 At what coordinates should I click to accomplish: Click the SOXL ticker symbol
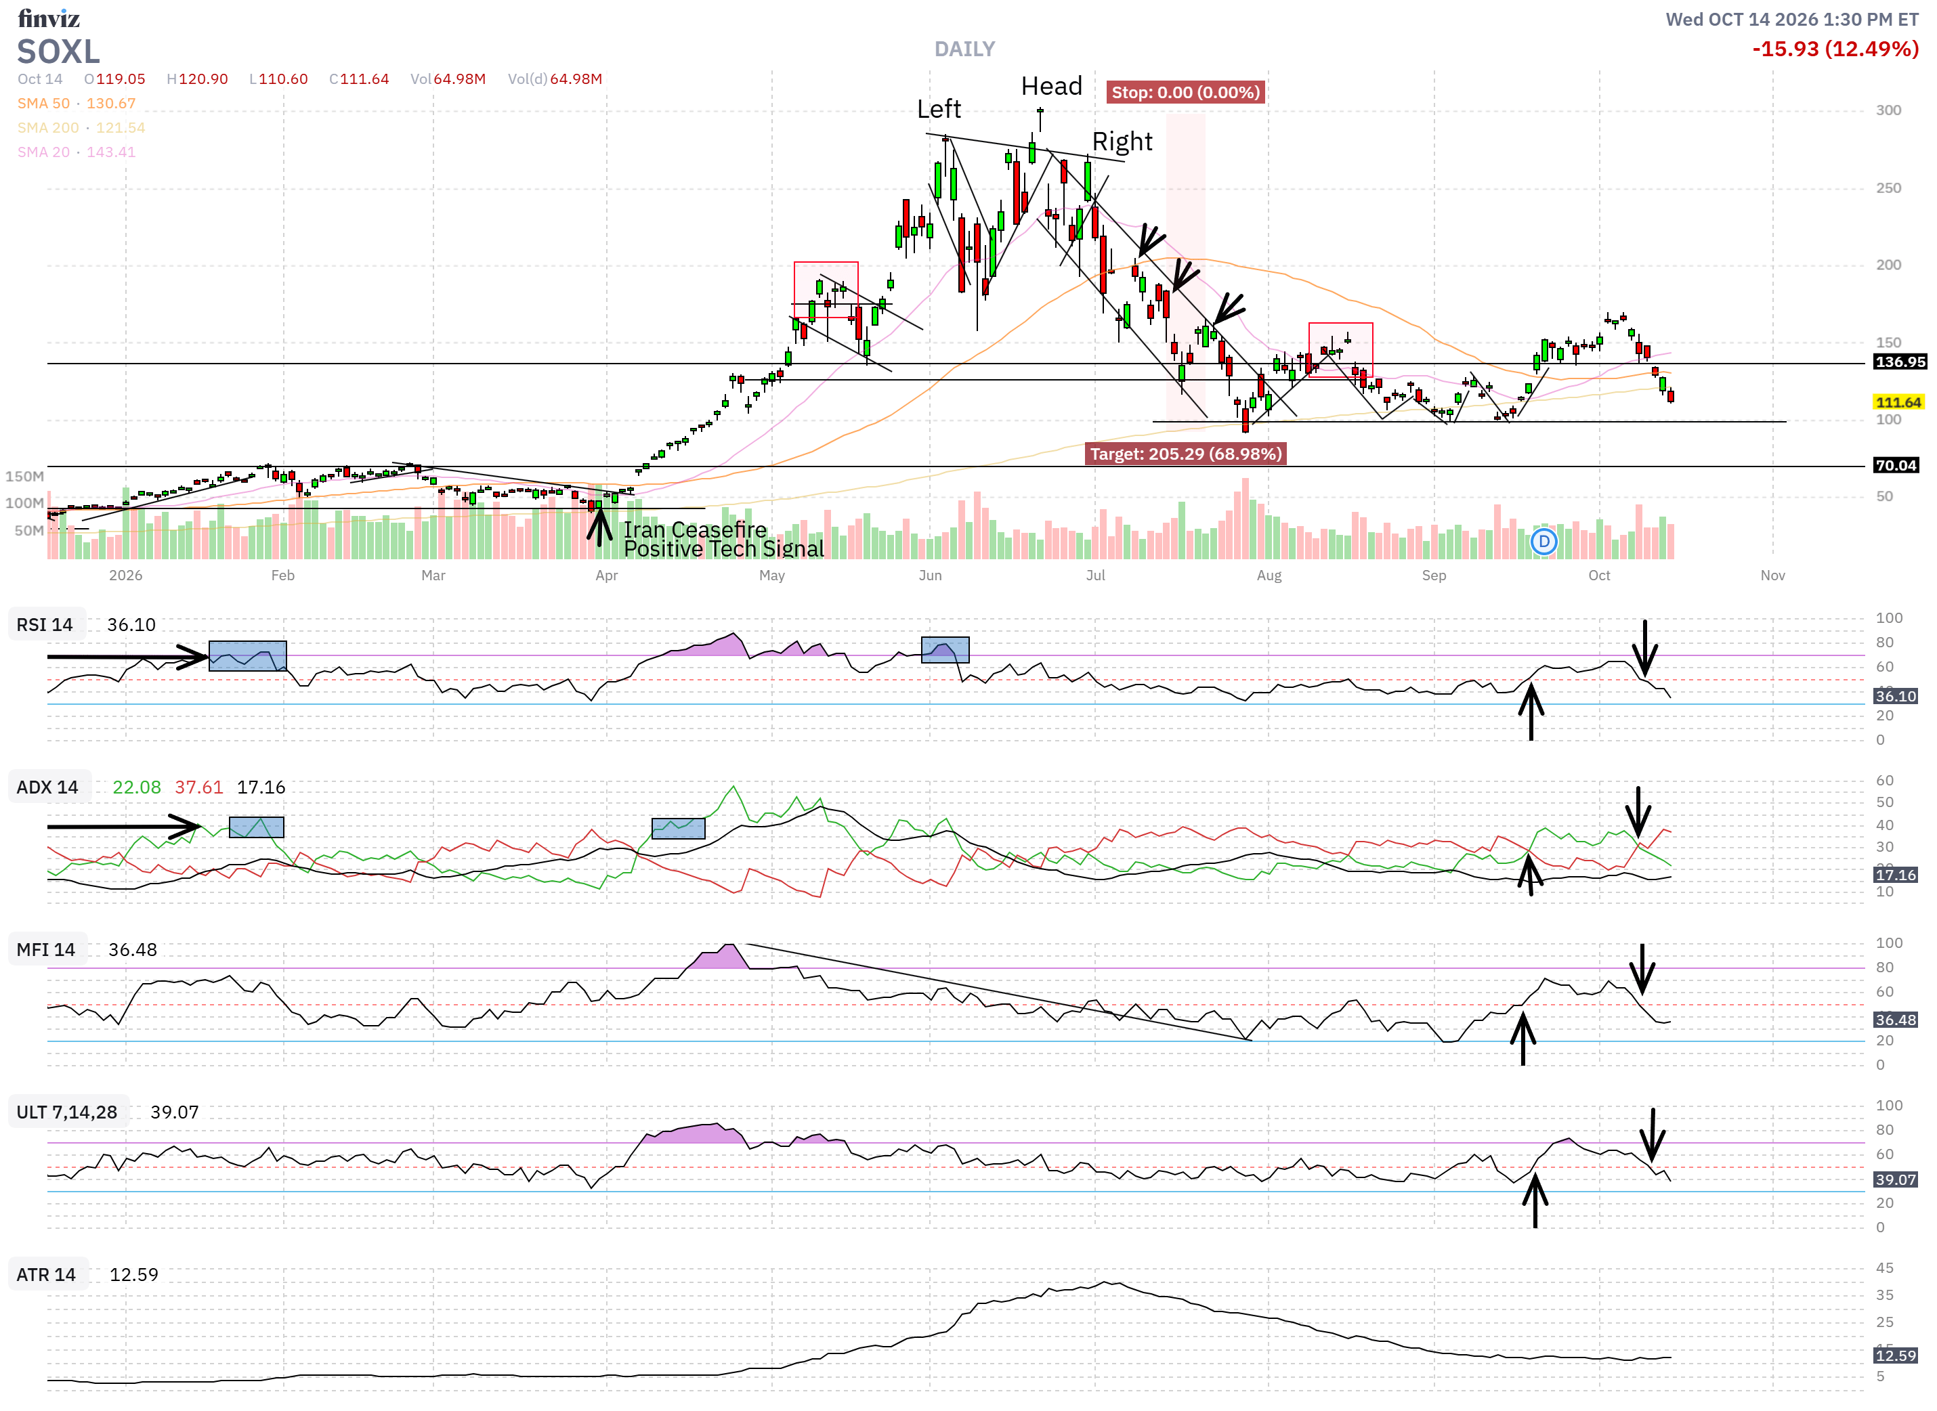58,52
